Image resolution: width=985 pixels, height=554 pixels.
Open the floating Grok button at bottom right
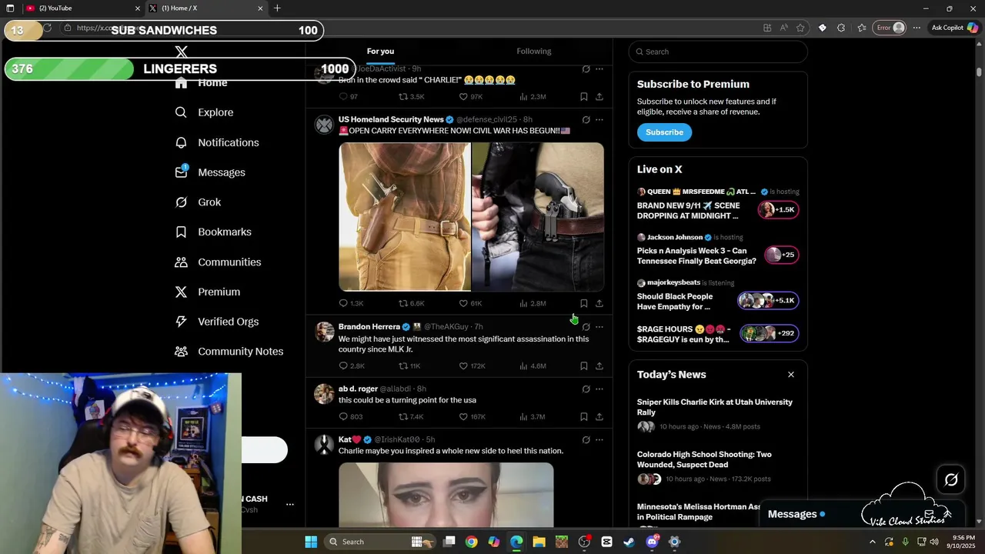(951, 480)
